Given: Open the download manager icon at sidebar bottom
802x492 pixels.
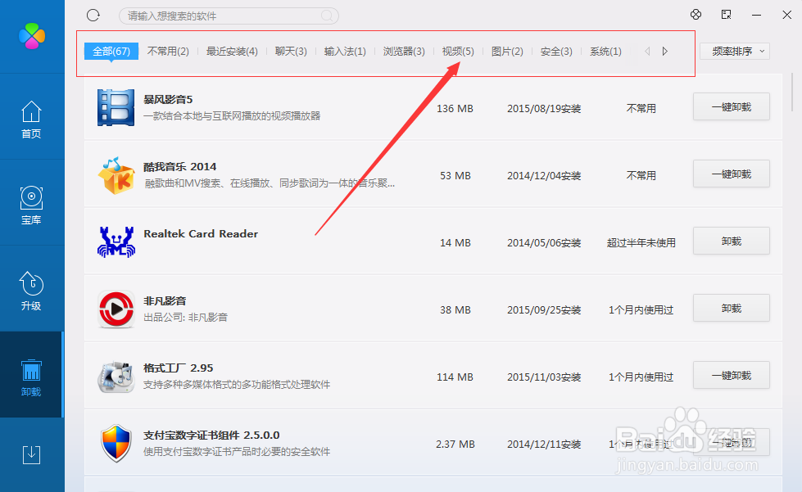Looking at the screenshot, I should click(31, 455).
